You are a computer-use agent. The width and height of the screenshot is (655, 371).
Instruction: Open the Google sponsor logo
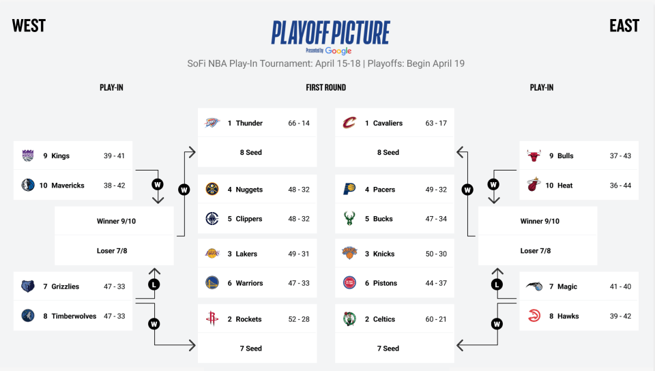coord(338,51)
